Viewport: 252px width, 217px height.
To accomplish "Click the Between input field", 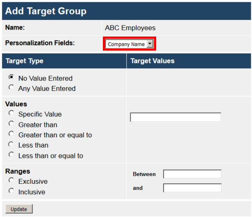I will [x=192, y=174].
